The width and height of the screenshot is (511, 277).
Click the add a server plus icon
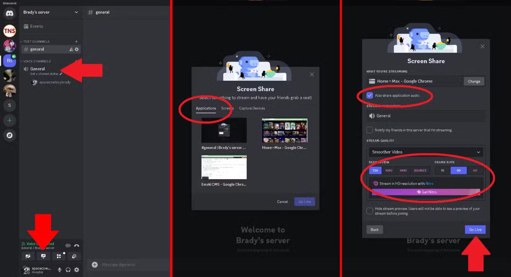click(10, 120)
